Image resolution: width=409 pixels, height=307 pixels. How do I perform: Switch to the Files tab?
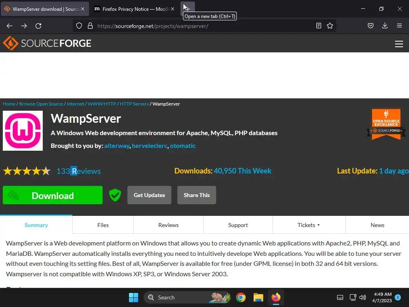point(103,225)
